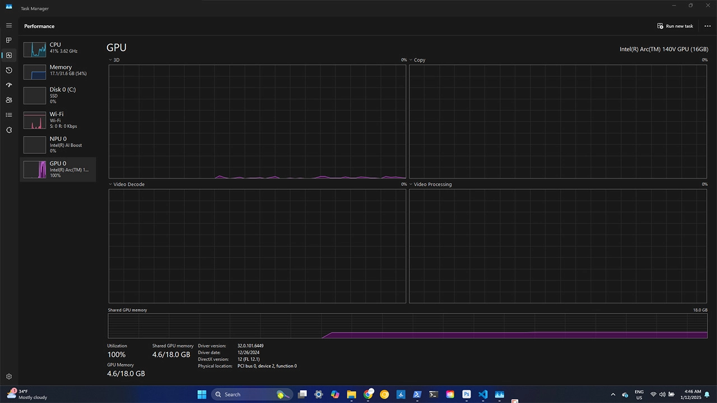
Task: Go to the Processes page icon
Action: (8, 40)
